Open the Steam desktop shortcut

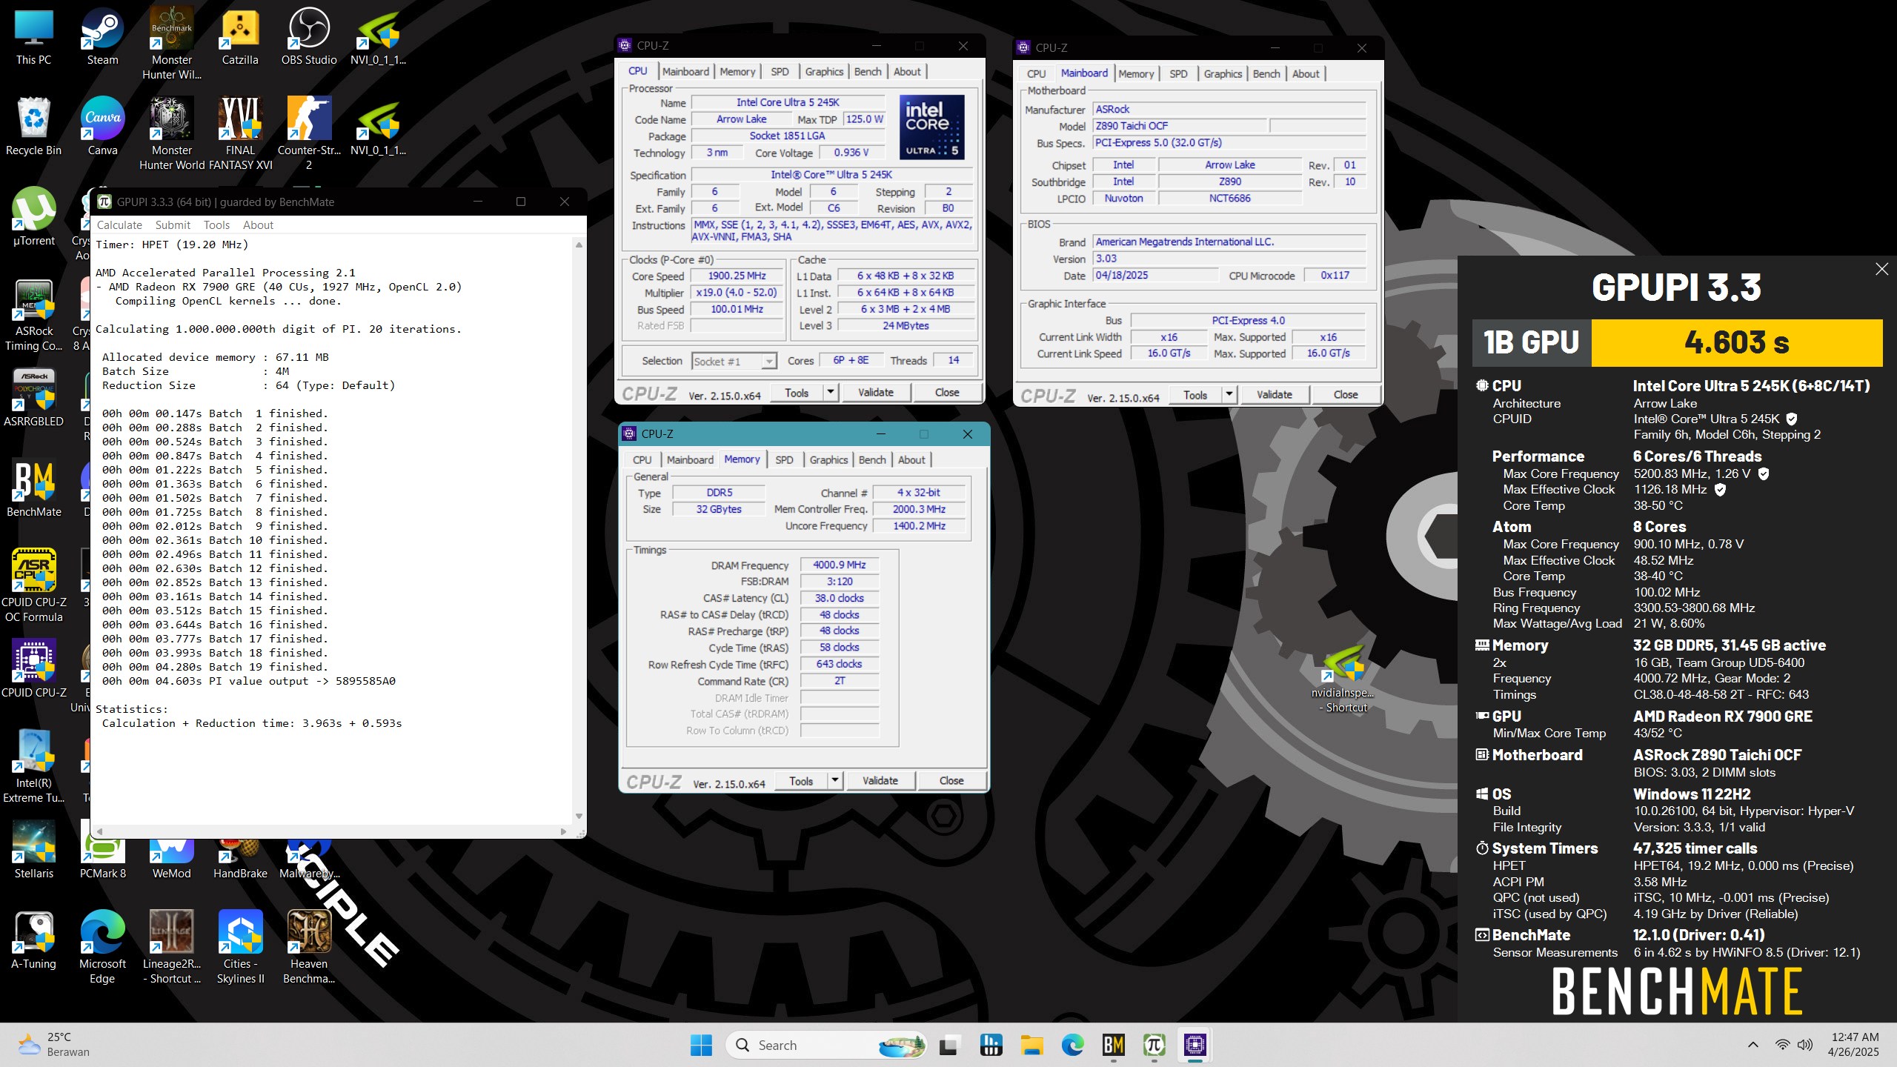[102, 37]
